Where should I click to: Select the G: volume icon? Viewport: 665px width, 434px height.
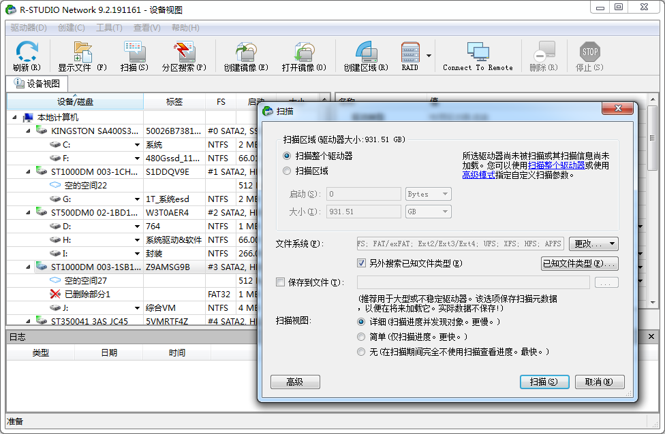point(55,199)
